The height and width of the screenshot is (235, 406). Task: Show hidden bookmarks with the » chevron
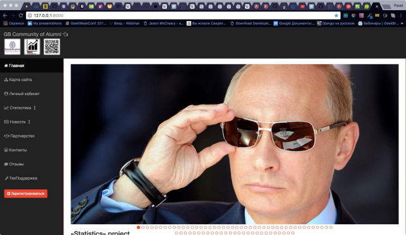(x=402, y=23)
